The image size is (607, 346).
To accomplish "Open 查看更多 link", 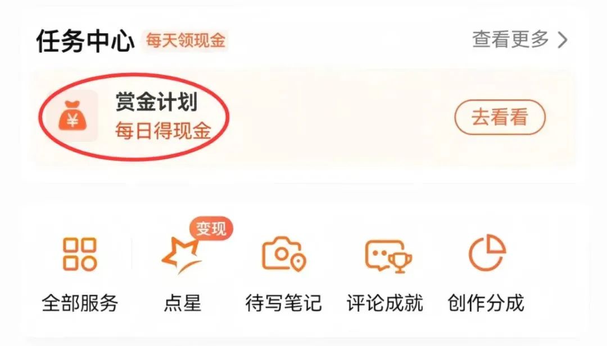I will [510, 39].
